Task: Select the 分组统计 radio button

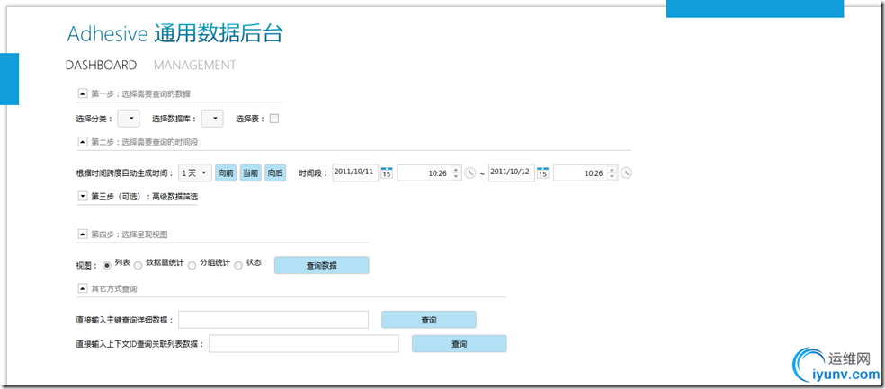Action: tap(192, 265)
